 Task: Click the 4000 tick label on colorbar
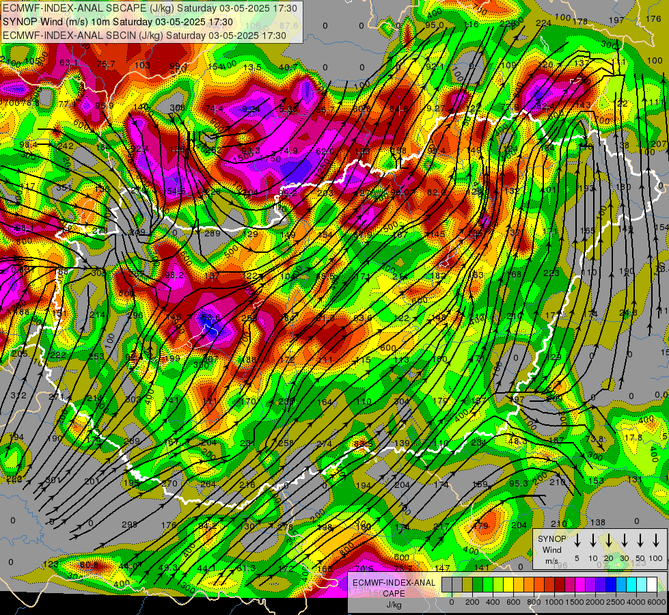pos(636,602)
